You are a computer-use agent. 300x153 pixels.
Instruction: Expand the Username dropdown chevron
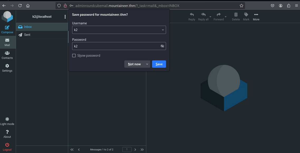[x=163, y=30]
